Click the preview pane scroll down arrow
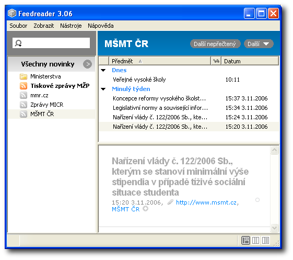The image size is (293, 260). [x=275, y=228]
